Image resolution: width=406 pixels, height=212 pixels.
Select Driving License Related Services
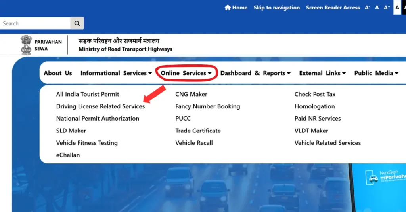pyautogui.click(x=100, y=106)
